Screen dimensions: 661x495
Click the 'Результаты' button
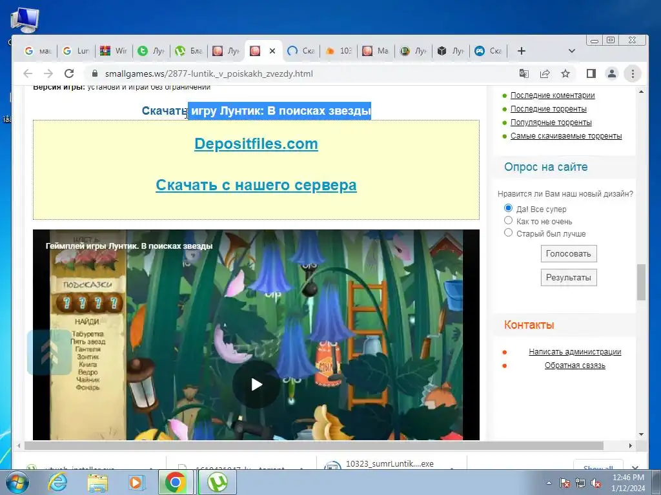coord(569,277)
